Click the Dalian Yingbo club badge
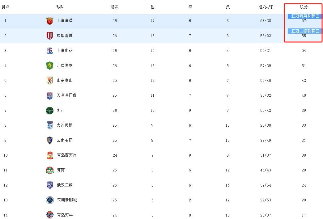 (x=49, y=125)
